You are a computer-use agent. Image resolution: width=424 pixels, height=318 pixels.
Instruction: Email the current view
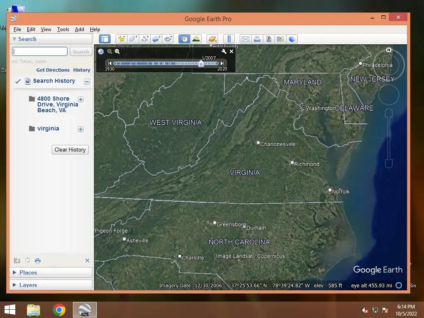click(245, 39)
